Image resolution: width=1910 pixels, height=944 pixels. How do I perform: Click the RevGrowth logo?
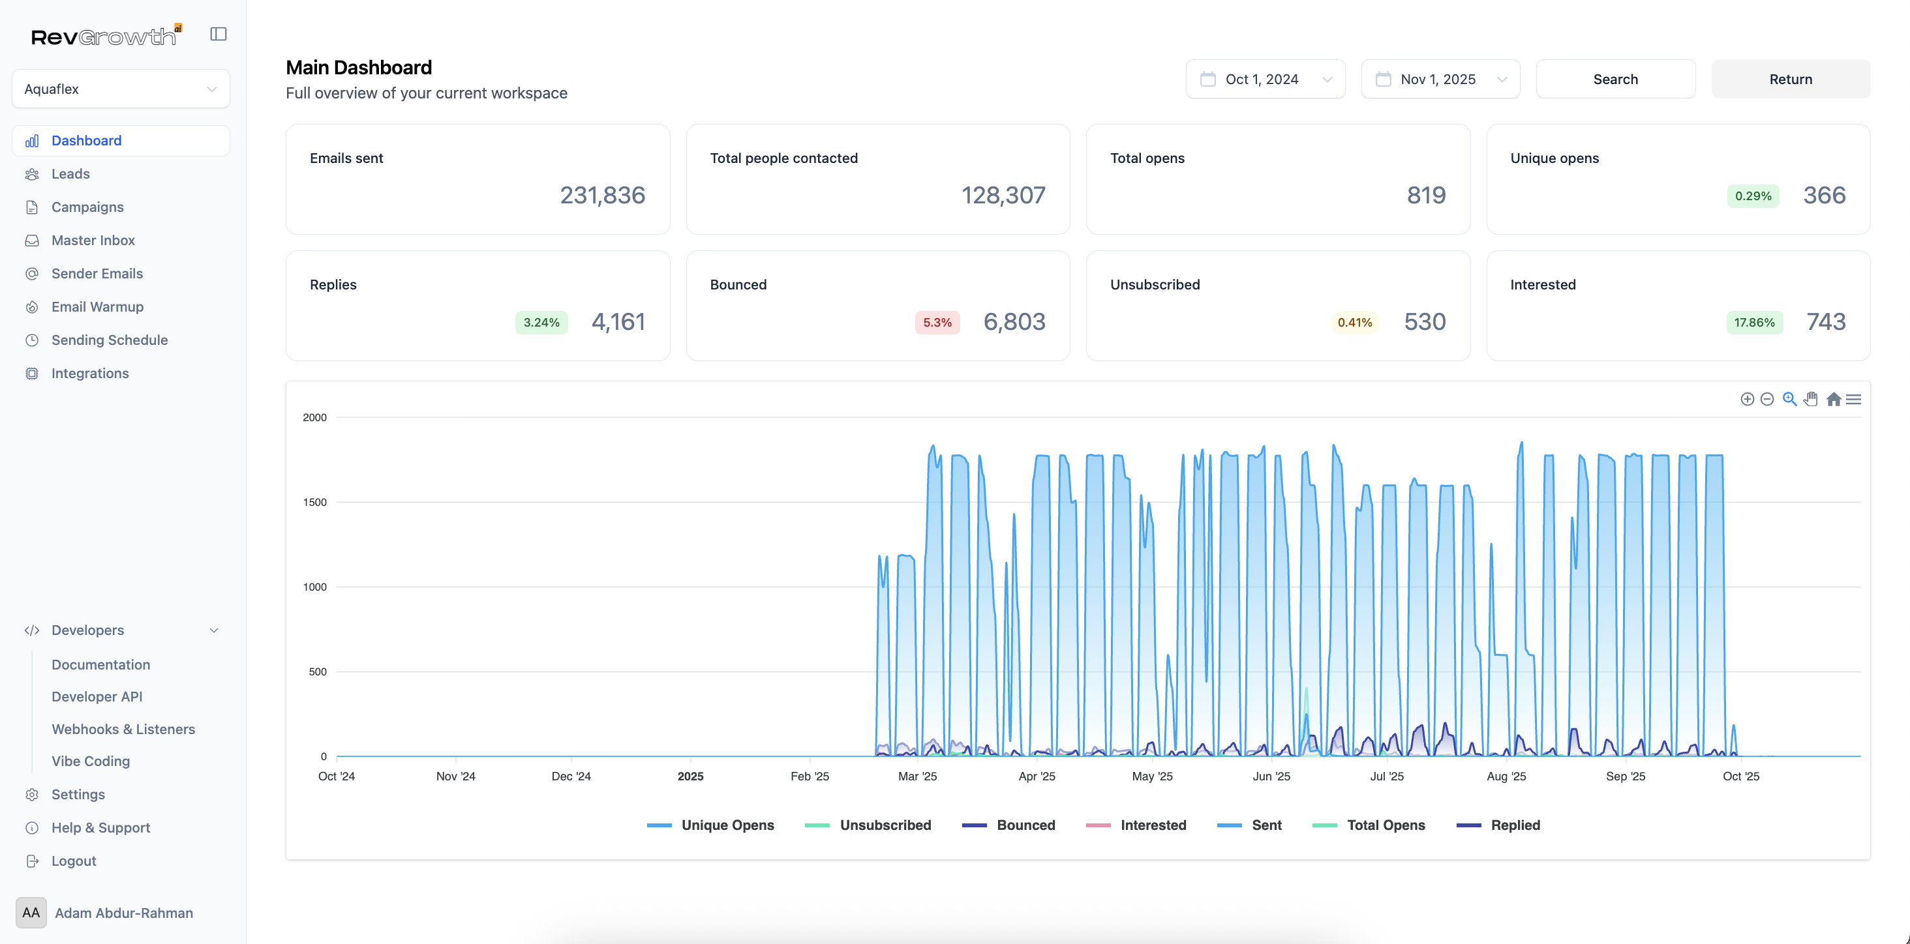[106, 35]
